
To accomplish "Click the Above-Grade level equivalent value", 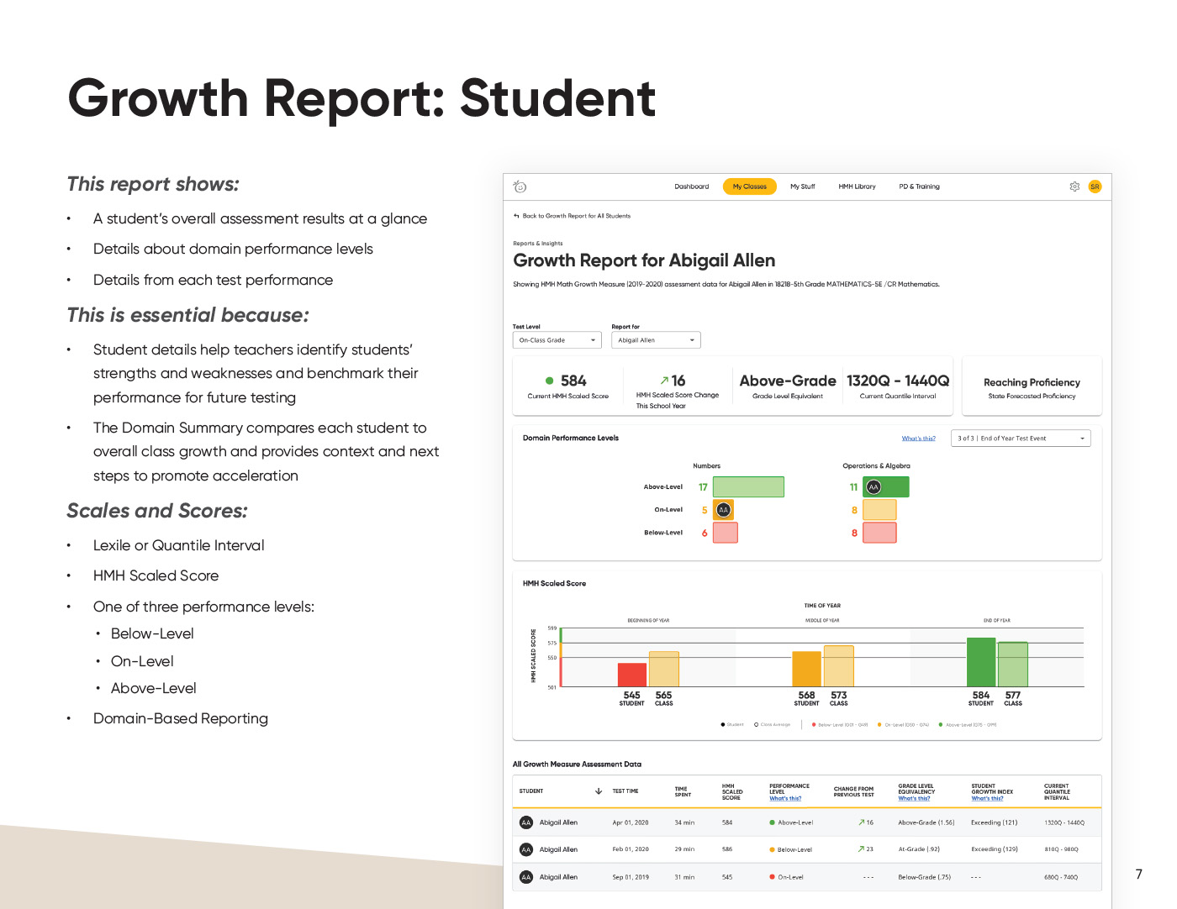I will 788,381.
